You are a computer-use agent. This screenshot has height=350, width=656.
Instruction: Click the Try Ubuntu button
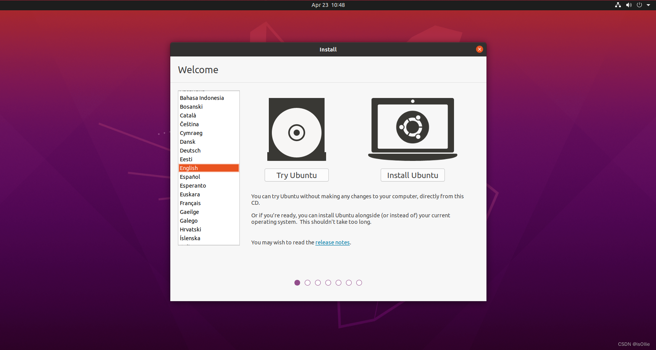point(297,175)
